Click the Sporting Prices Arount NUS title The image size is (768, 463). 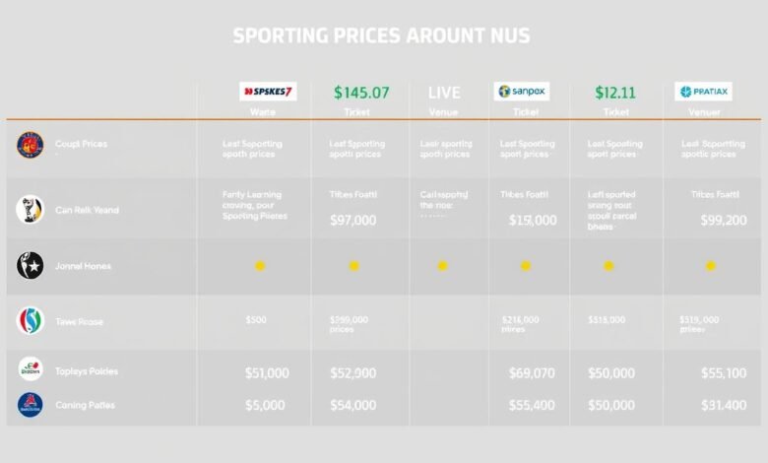pos(382,35)
